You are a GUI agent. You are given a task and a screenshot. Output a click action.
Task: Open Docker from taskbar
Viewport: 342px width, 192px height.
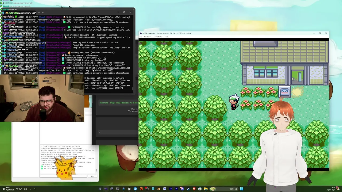pyautogui.click(x=135, y=189)
